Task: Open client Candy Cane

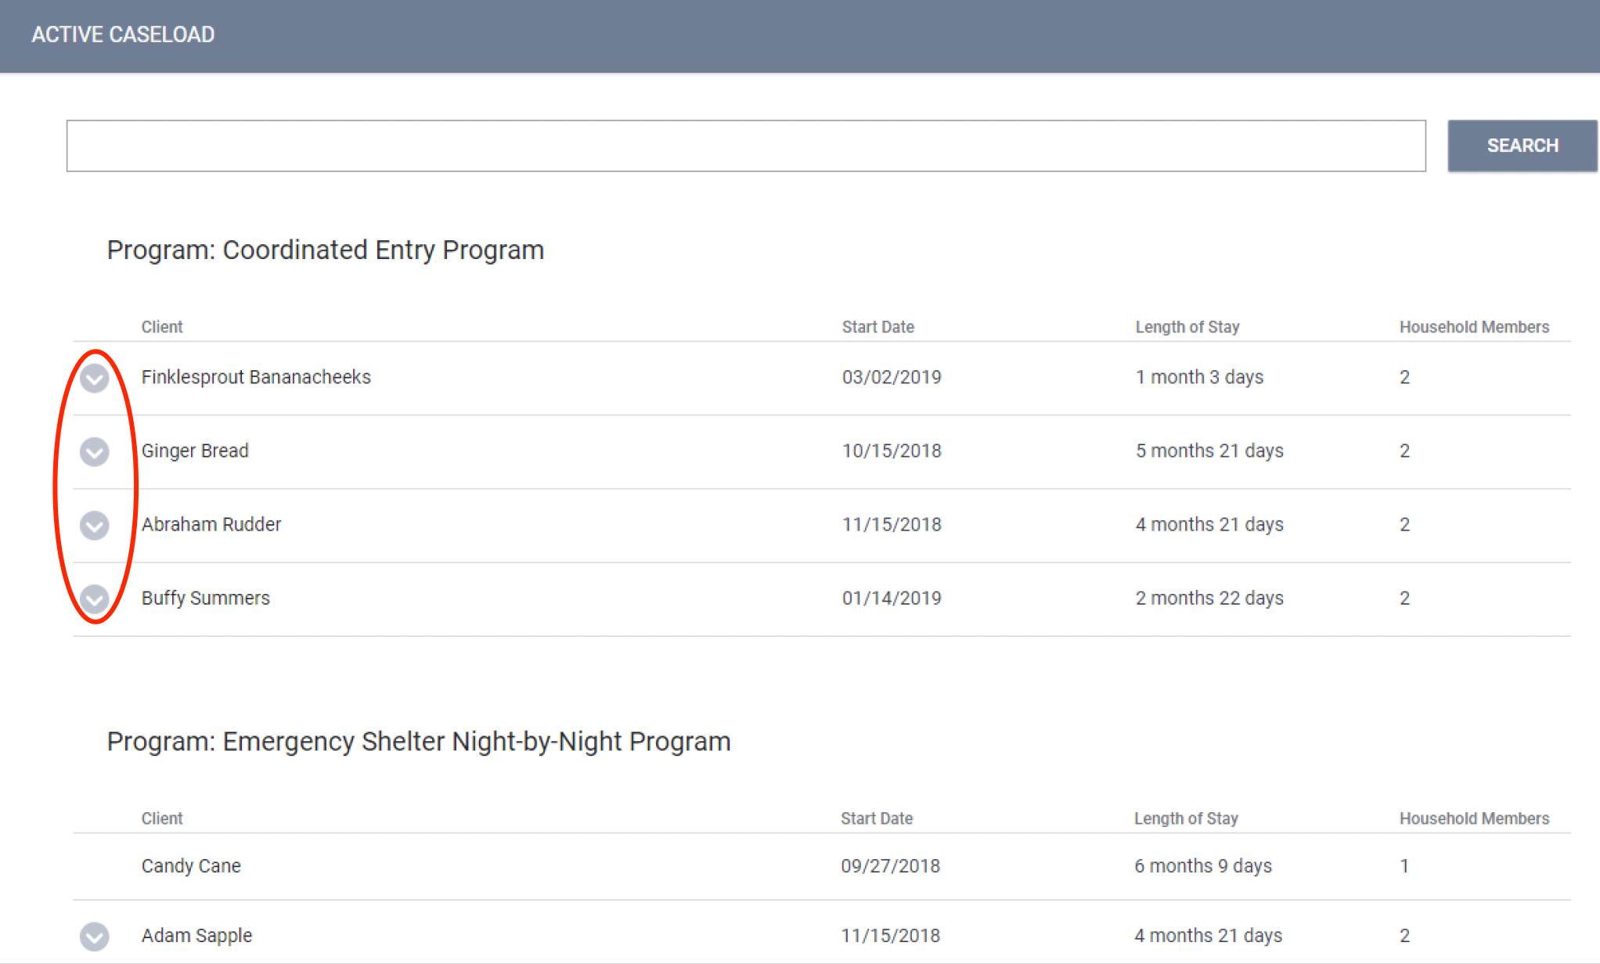Action: tap(191, 866)
